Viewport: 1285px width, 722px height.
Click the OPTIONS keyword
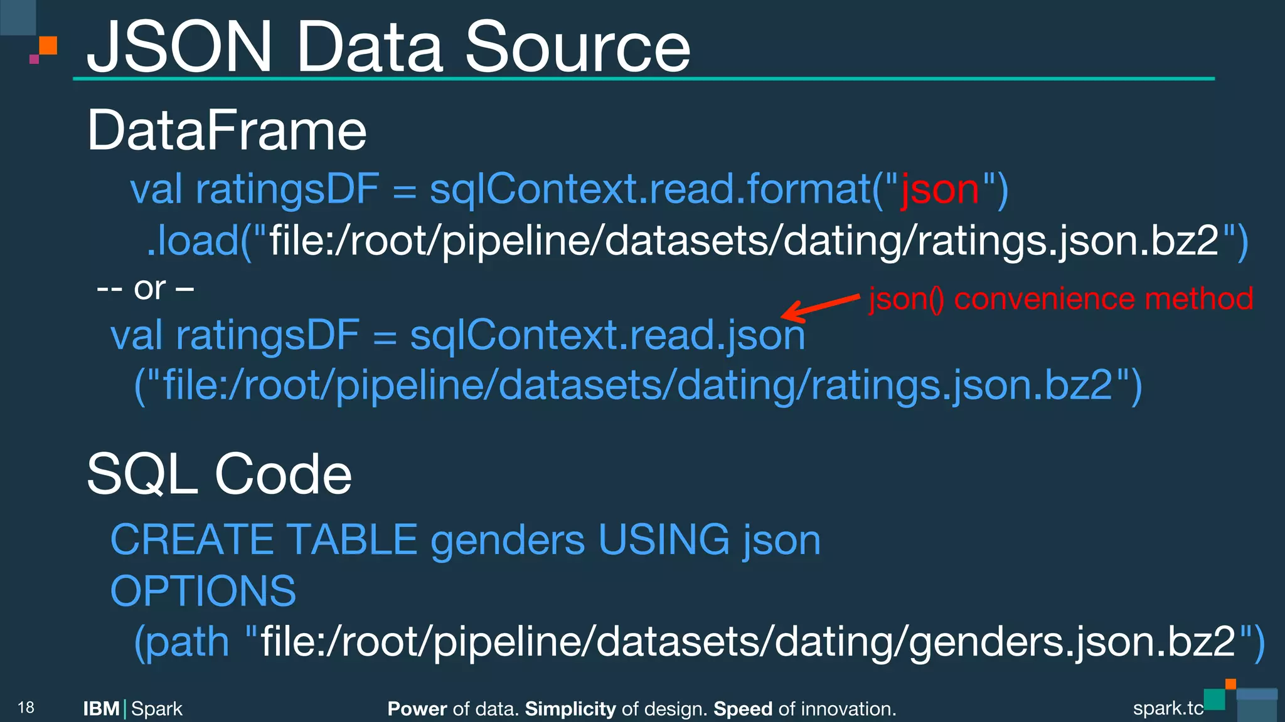(203, 591)
